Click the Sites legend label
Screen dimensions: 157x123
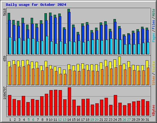(x=154, y=81)
